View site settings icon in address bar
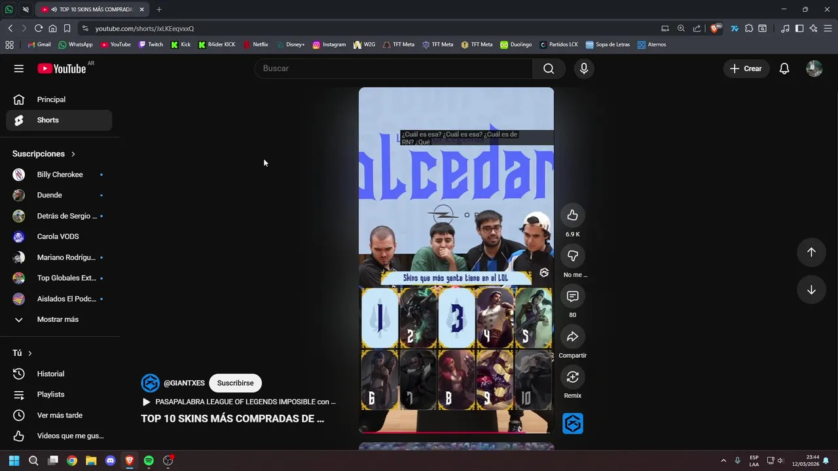The height and width of the screenshot is (471, 838). click(x=85, y=28)
